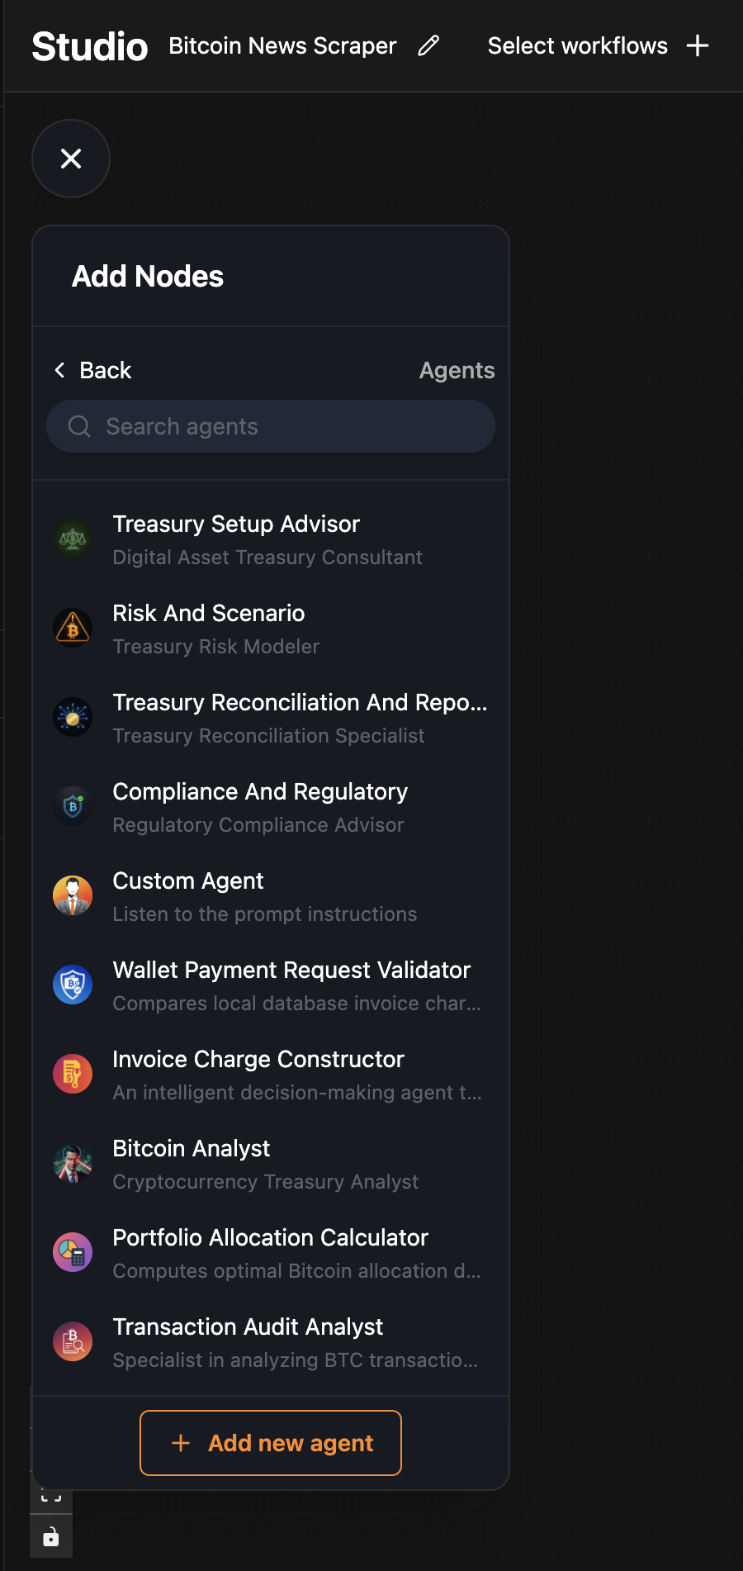The width and height of the screenshot is (743, 1571).
Task: Click the Portfolio Allocation Calculator pie icon
Action: pyautogui.click(x=73, y=1253)
